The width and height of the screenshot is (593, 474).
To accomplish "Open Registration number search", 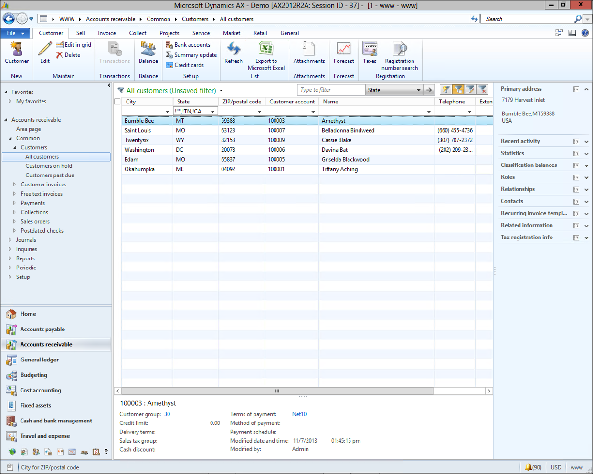I will [x=400, y=50].
